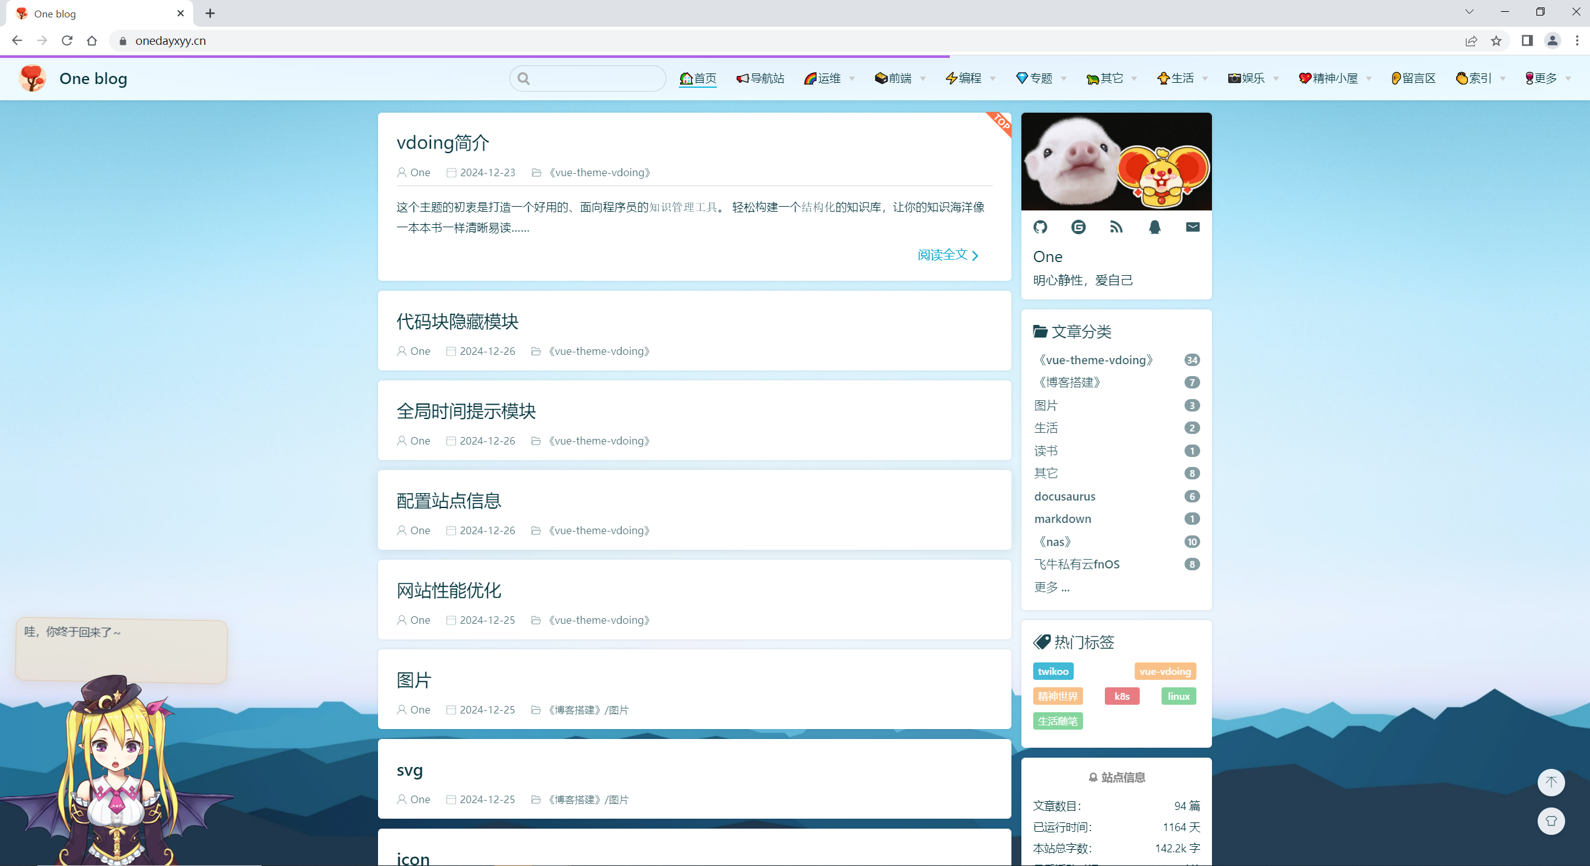Open the Gitee icon link

(x=1078, y=227)
